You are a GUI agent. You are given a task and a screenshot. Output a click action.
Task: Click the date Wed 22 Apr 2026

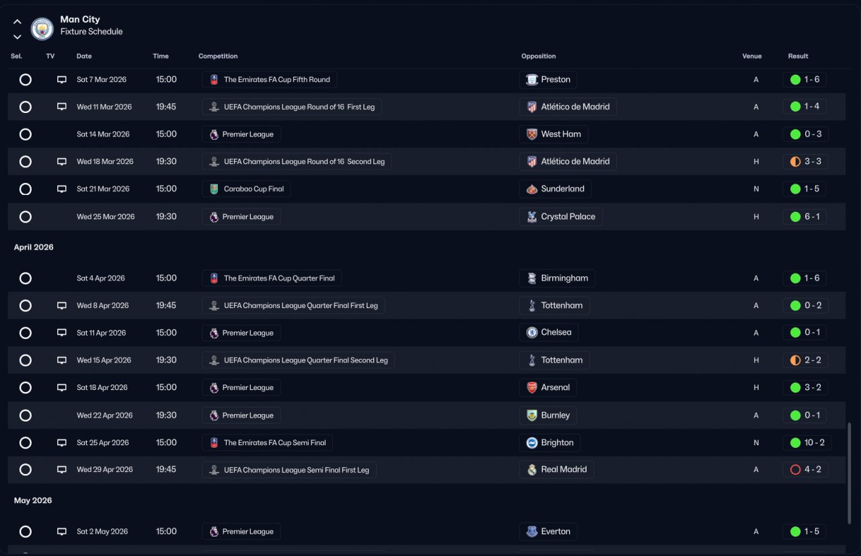(104, 415)
